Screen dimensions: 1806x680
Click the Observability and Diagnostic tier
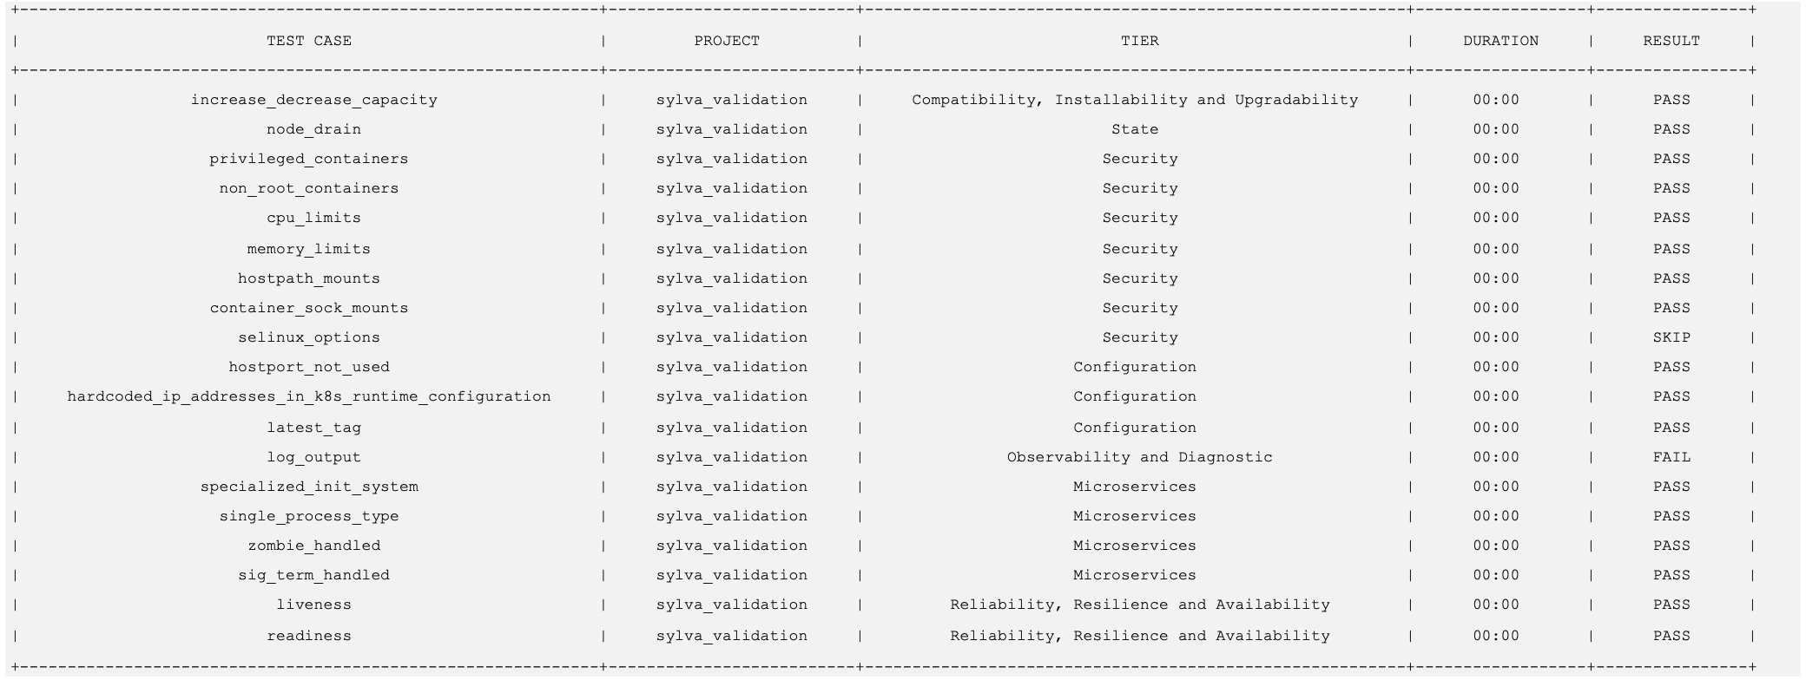(1139, 457)
